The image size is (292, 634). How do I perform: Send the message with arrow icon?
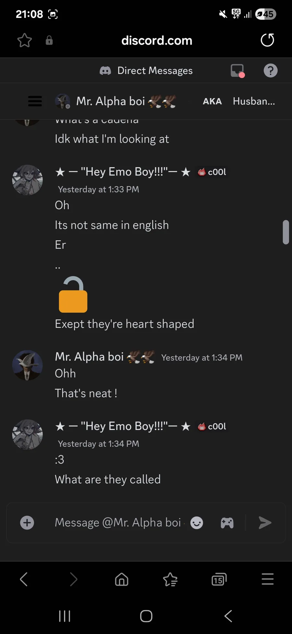[x=265, y=523]
